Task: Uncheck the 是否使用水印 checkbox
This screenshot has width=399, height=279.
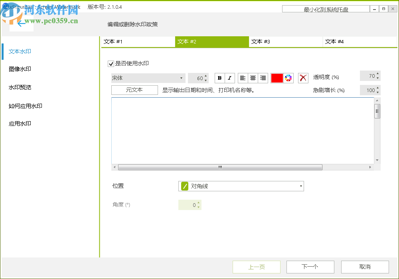Action: [x=111, y=63]
